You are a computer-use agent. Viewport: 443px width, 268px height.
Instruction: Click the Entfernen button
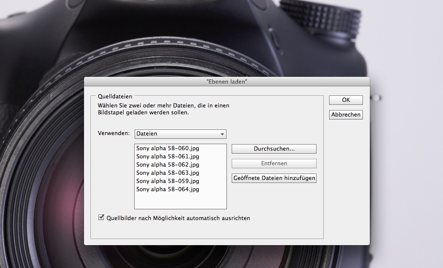coord(274,164)
